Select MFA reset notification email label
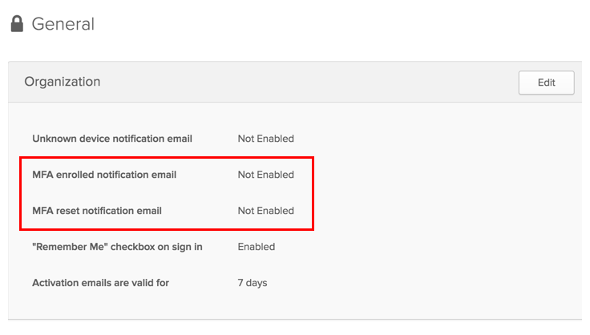Viewport: 590px width, 335px height. click(97, 211)
